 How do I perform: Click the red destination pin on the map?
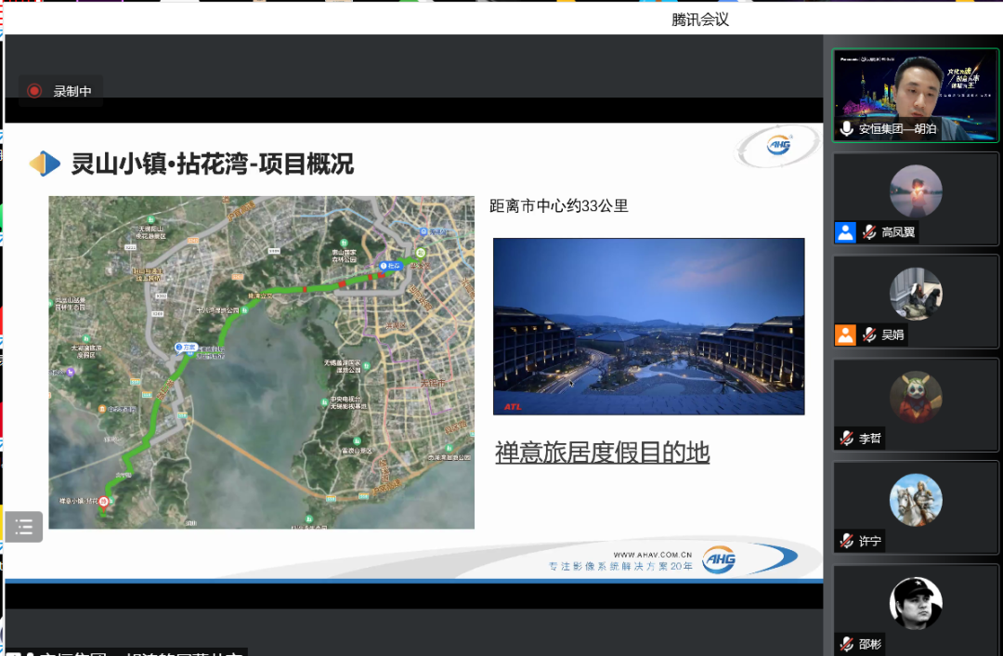pos(104,502)
